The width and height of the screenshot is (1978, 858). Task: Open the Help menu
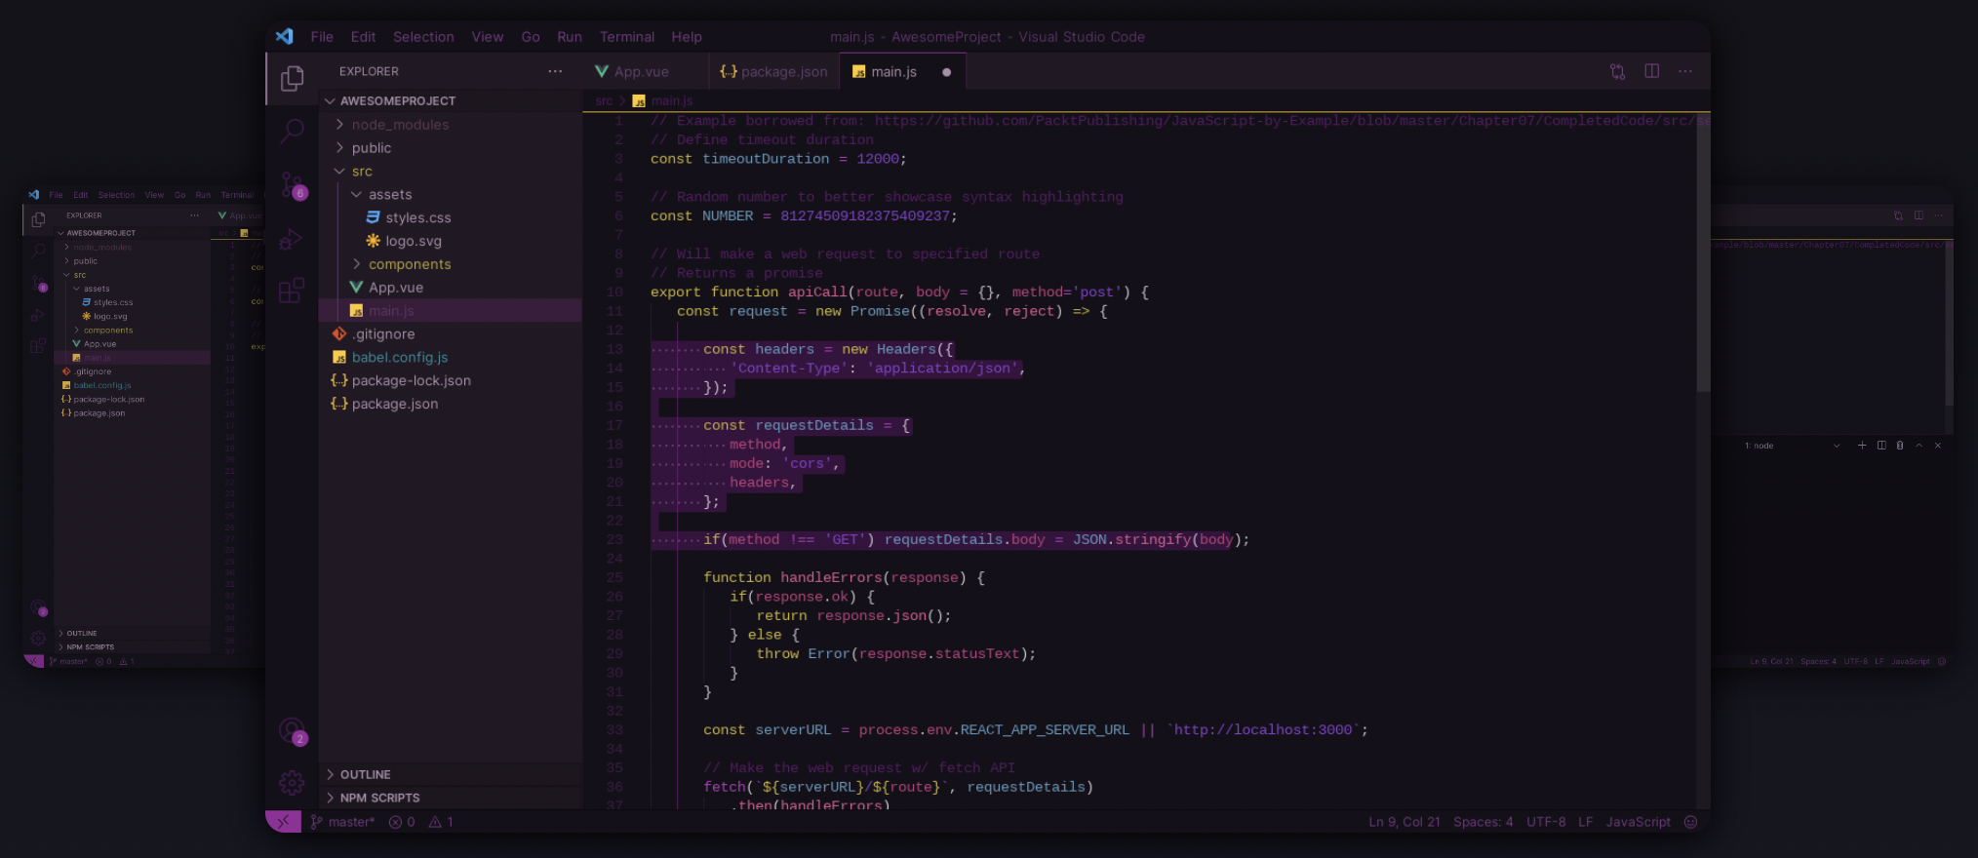coord(687,36)
